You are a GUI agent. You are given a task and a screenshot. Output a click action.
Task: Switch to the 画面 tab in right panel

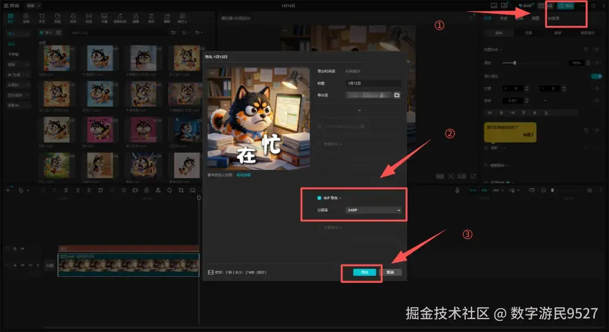coord(487,18)
